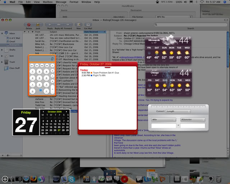Click the m+ memory key on calculator
Image resolution: width=230 pixels, height=184 pixels.
[x=32, y=65]
